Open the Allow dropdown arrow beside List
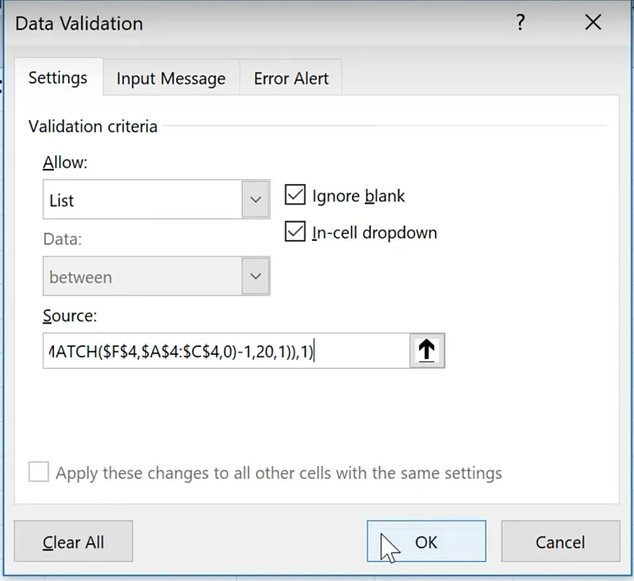 (255, 200)
